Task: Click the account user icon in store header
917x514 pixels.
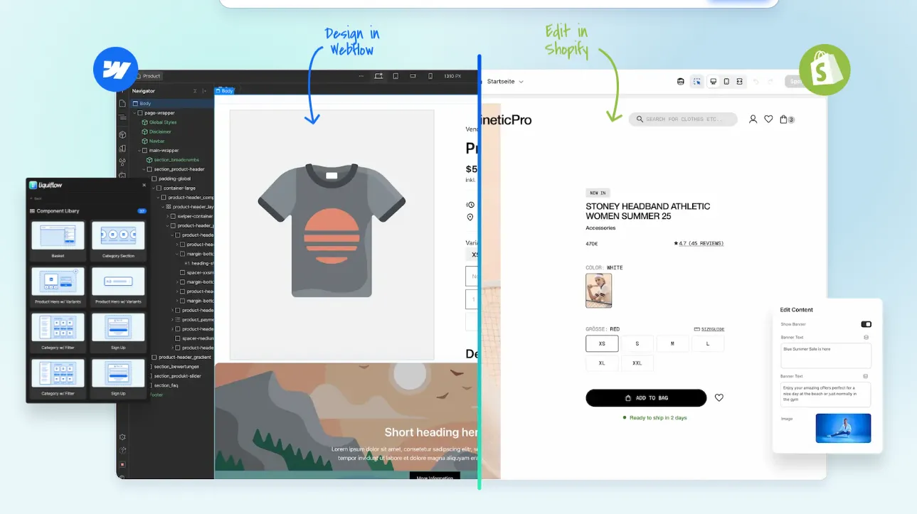Action: (x=753, y=119)
